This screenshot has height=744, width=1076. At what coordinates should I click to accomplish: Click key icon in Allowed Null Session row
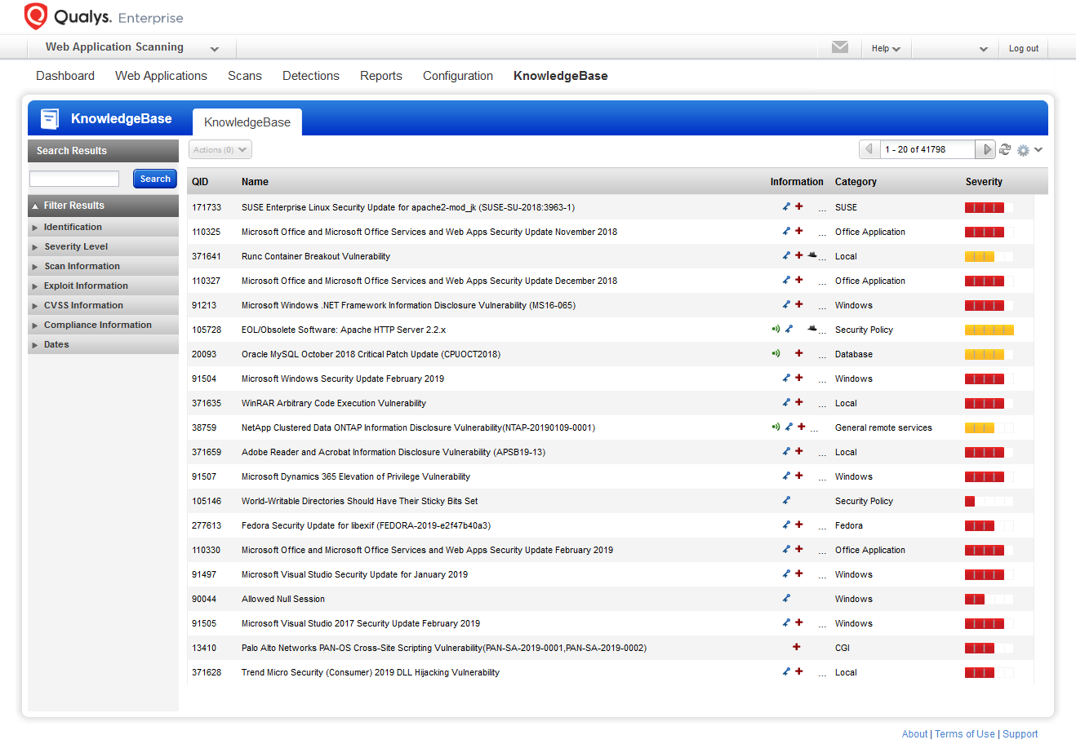[x=786, y=599]
